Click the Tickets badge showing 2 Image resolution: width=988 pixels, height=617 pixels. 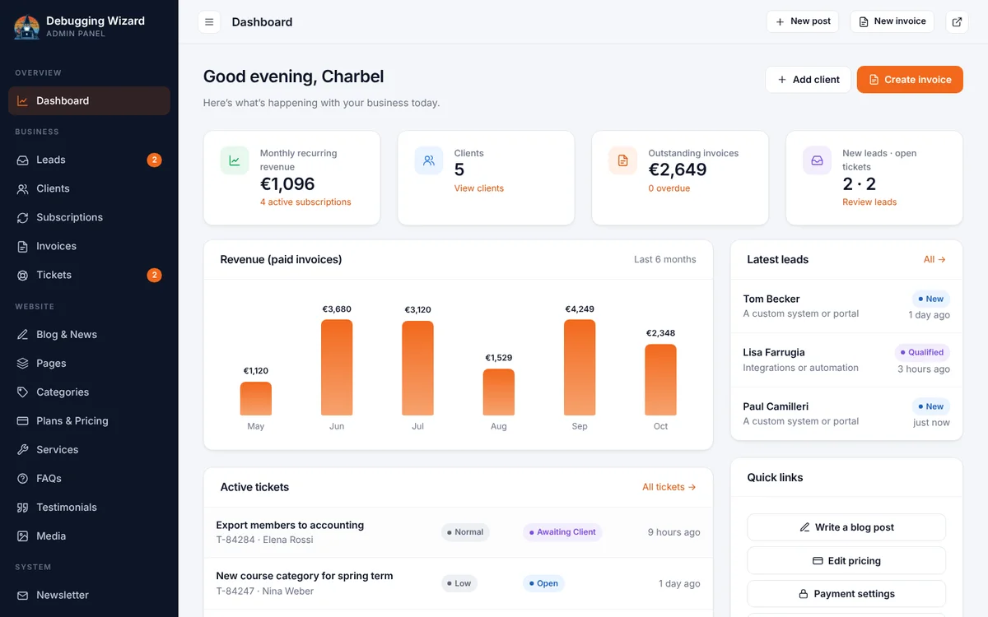coord(154,275)
